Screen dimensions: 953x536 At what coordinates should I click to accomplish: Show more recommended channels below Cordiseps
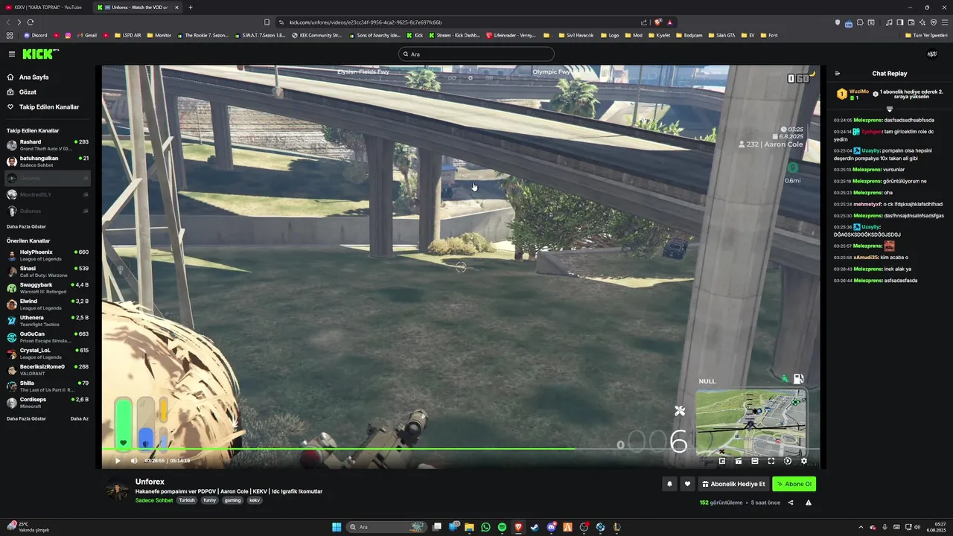(x=26, y=418)
